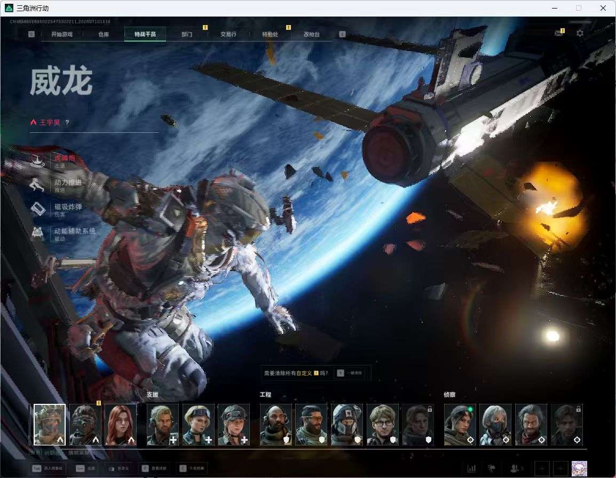This screenshot has height=478, width=616.
Task: Select the gray-haired masked 侦察 operator
Action: pyautogui.click(x=495, y=425)
